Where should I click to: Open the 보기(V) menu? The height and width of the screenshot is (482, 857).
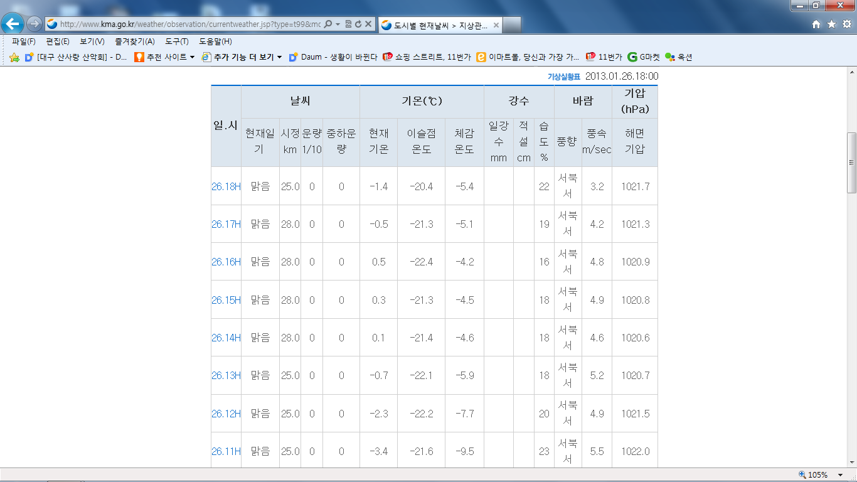(x=92, y=41)
